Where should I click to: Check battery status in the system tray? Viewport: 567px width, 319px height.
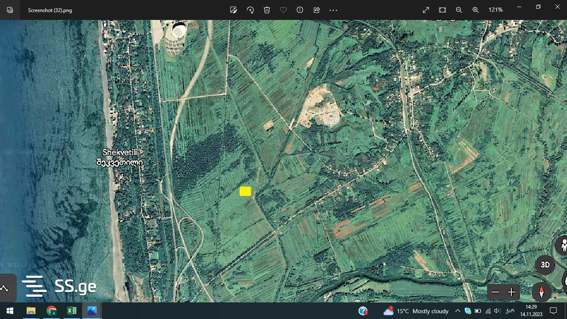point(478,311)
